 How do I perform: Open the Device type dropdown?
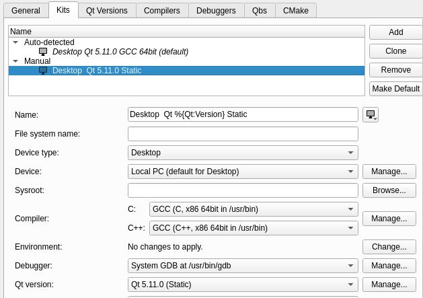(x=243, y=153)
